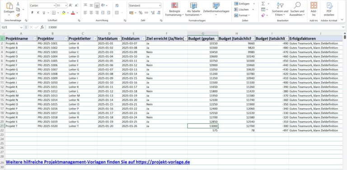Decrease font size with the smaller A
Viewport: 347px width, 170px height.
[x=76, y=5]
